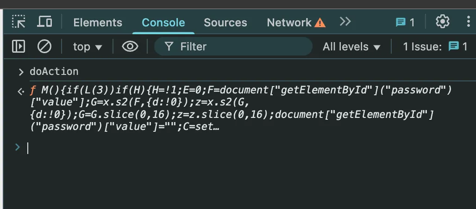
Task: Click the doAction input entry
Action: tap(54, 72)
